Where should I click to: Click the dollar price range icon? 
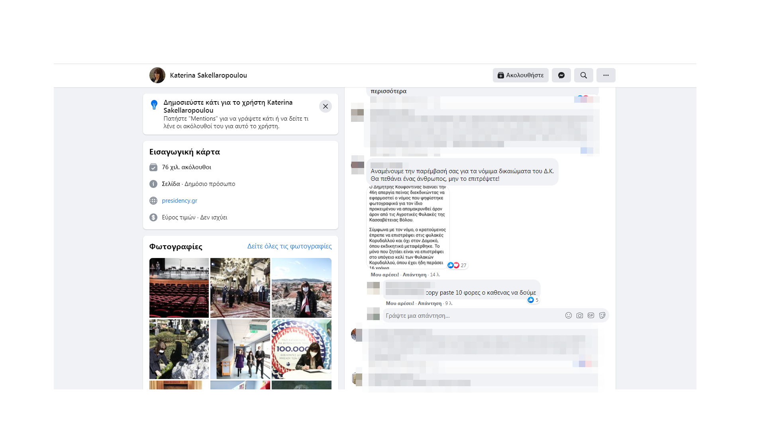[x=153, y=217]
